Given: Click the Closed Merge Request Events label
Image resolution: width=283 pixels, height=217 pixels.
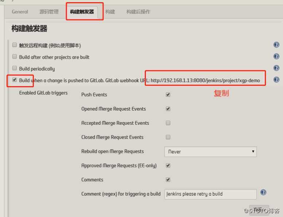Looking at the screenshot, I should pyautogui.click(x=112, y=137).
